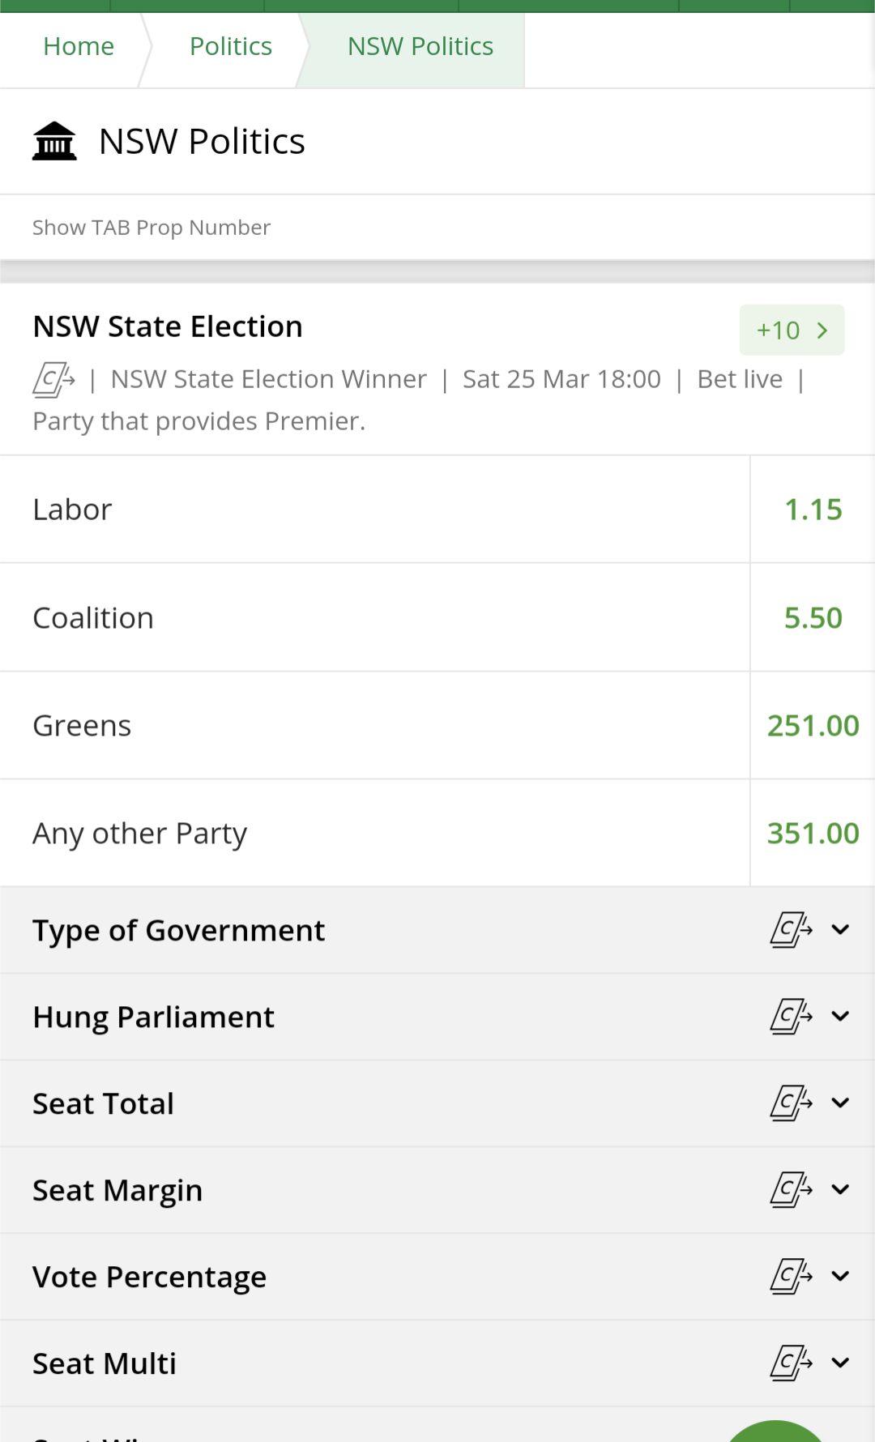This screenshot has width=875, height=1442.
Task: Expand the Seat Total market chevron
Action: pyautogui.click(x=841, y=1103)
